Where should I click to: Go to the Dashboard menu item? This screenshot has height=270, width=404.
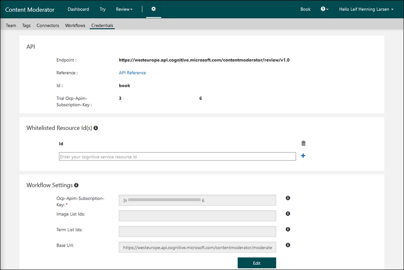tap(78, 9)
